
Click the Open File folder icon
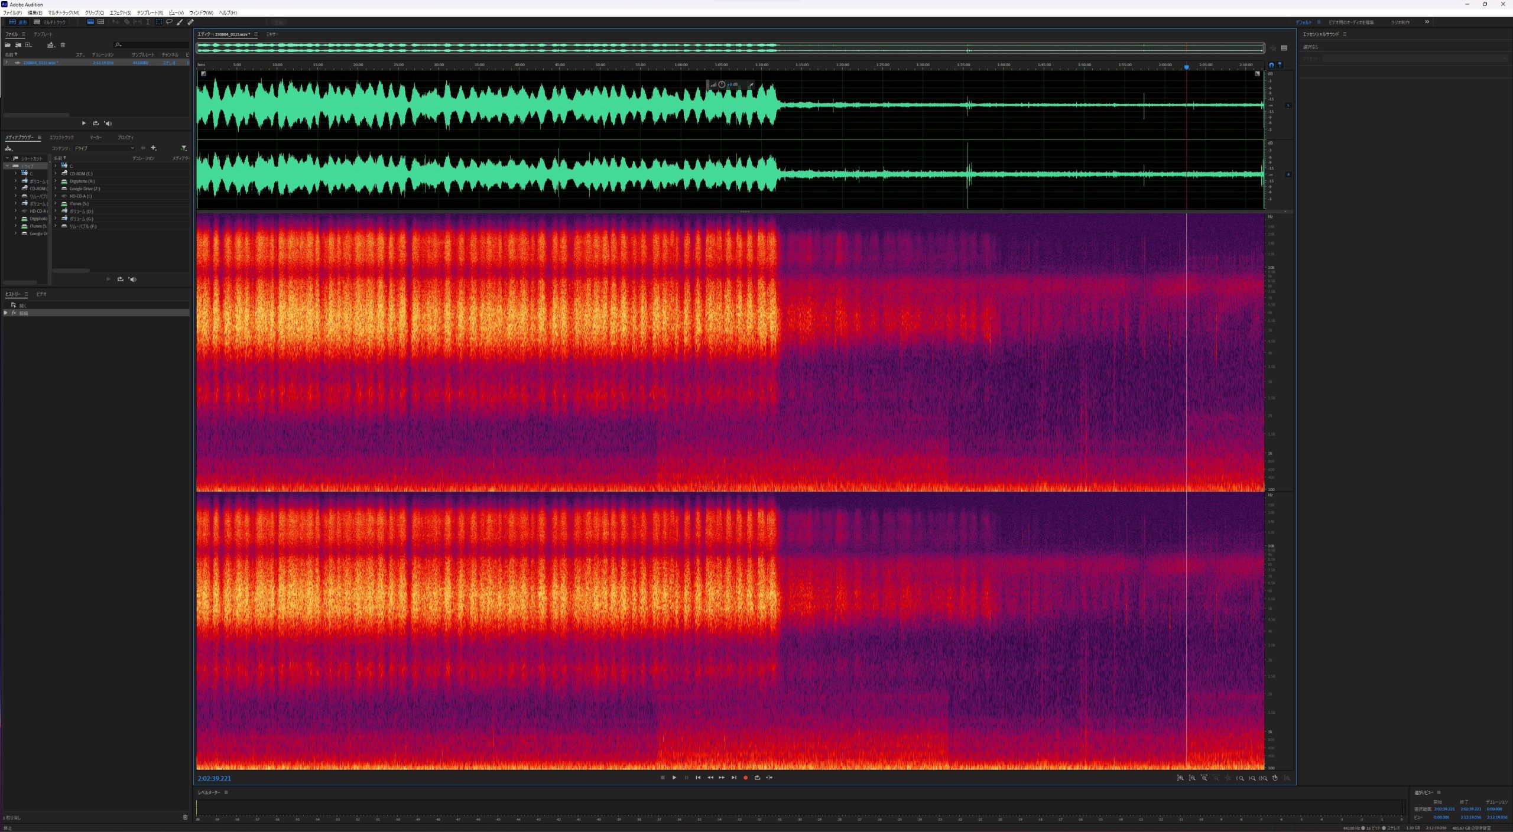tap(8, 45)
